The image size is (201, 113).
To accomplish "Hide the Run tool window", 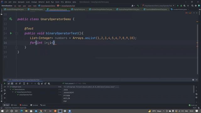I will [197, 80].
